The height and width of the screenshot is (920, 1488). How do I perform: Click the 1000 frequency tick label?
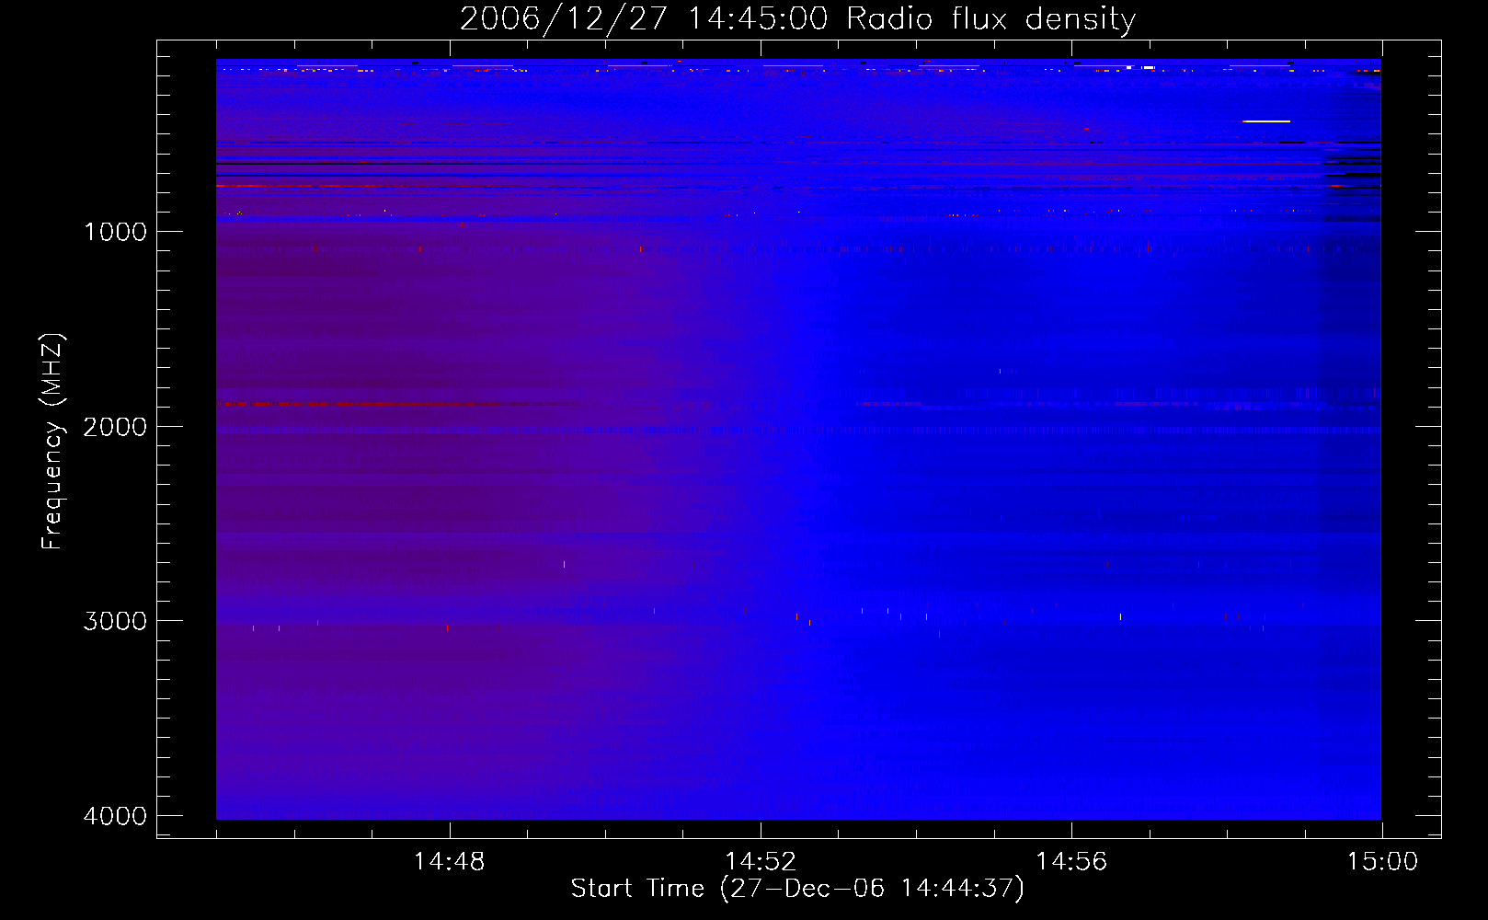(115, 232)
